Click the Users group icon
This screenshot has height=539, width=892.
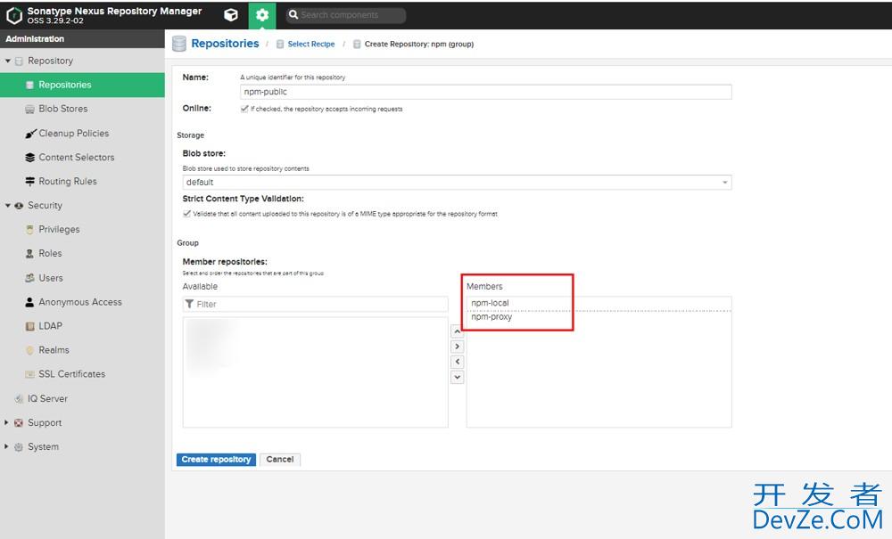[x=29, y=278]
